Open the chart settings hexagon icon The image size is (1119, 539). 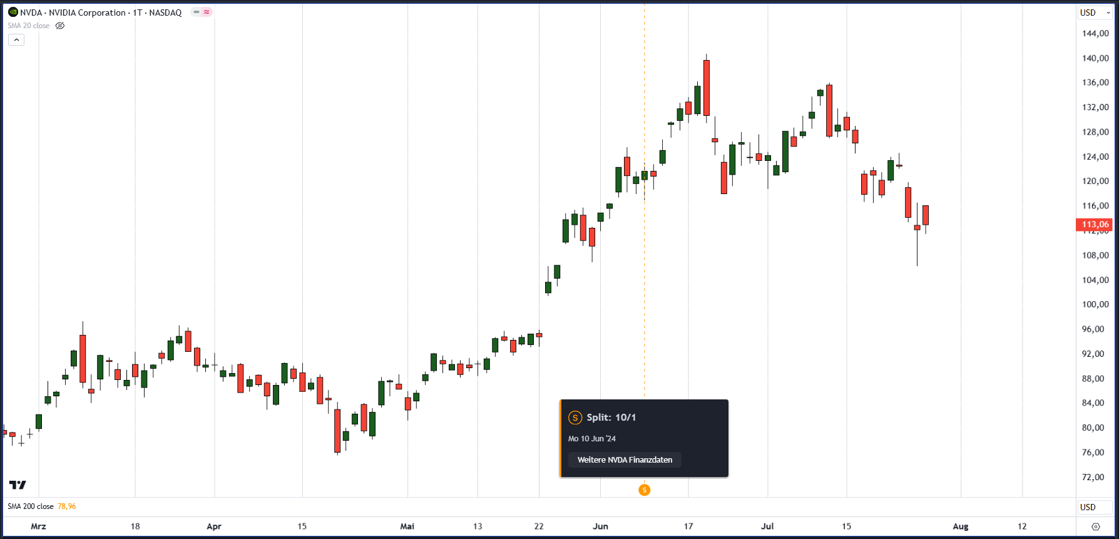[x=1095, y=526]
